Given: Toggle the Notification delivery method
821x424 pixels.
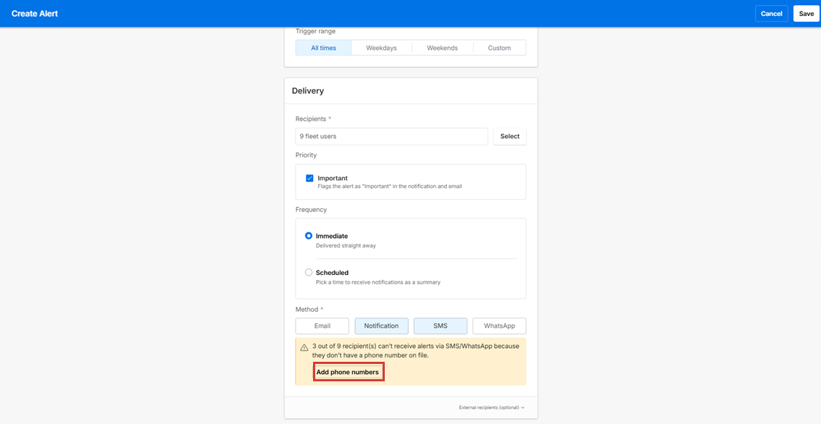Looking at the screenshot, I should pyautogui.click(x=381, y=326).
